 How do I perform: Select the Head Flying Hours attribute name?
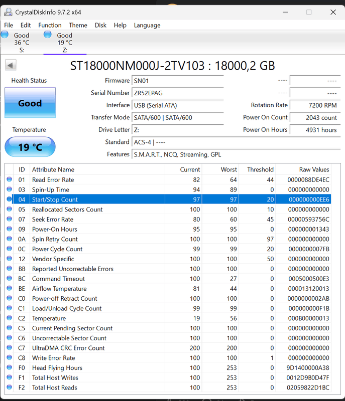tap(57, 368)
